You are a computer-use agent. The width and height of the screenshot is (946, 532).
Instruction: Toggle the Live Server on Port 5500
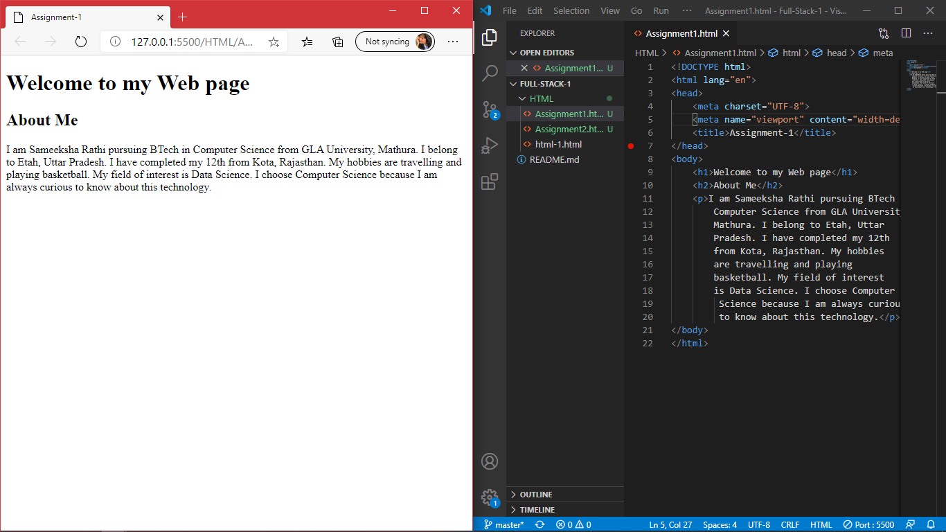(x=868, y=525)
